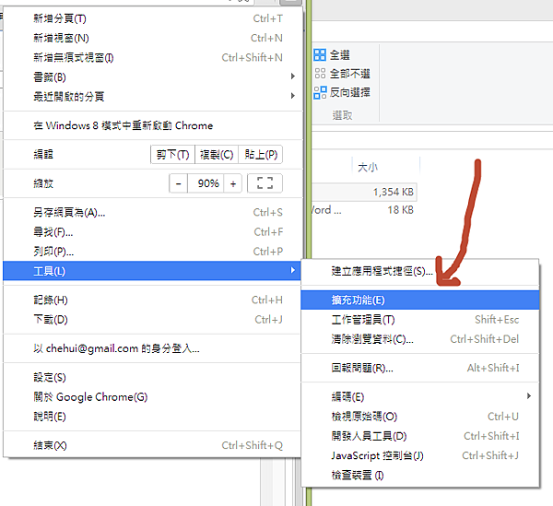Image resolution: width=553 pixels, height=506 pixels.
Task: Select the 18 KB file size cell
Action: 400,210
